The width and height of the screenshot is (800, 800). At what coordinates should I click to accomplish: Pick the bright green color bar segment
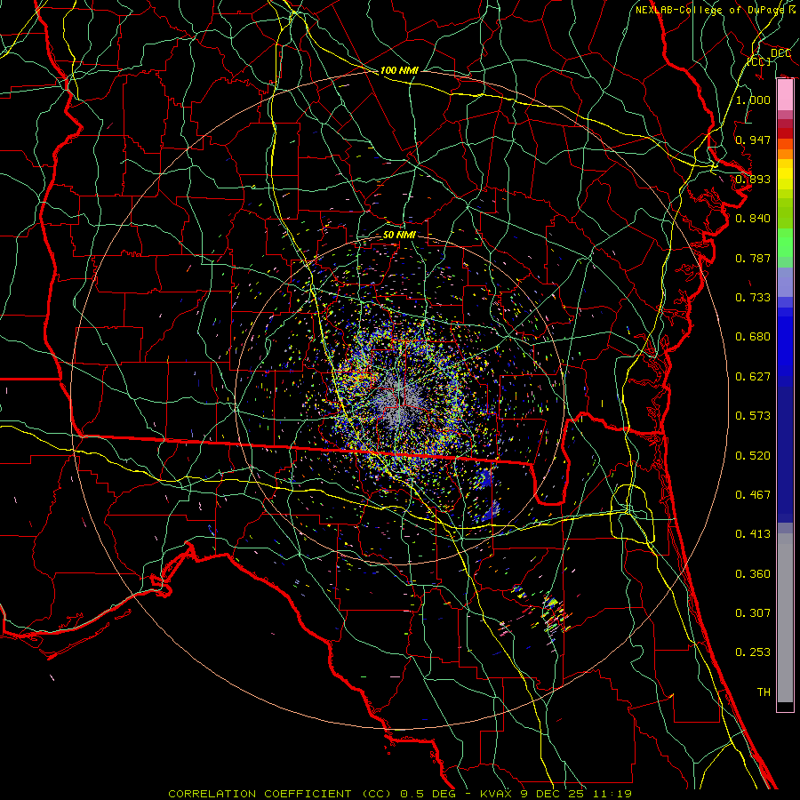(785, 243)
